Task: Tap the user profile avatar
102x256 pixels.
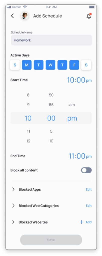Action: click(x=25, y=16)
